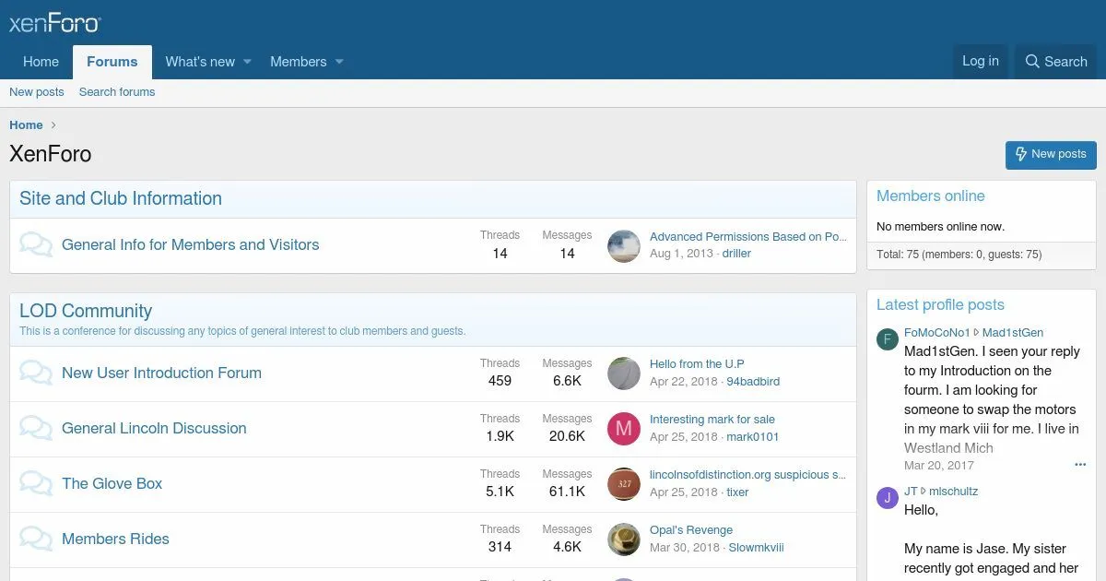Image resolution: width=1106 pixels, height=581 pixels.
Task: Click the Members Rides bubble icon
Action: click(36, 539)
